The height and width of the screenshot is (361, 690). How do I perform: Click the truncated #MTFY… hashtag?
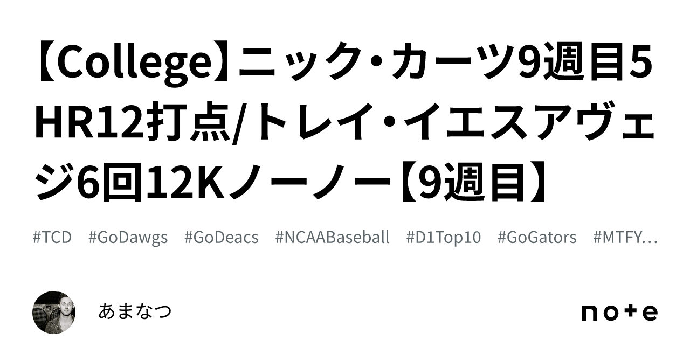625,237
